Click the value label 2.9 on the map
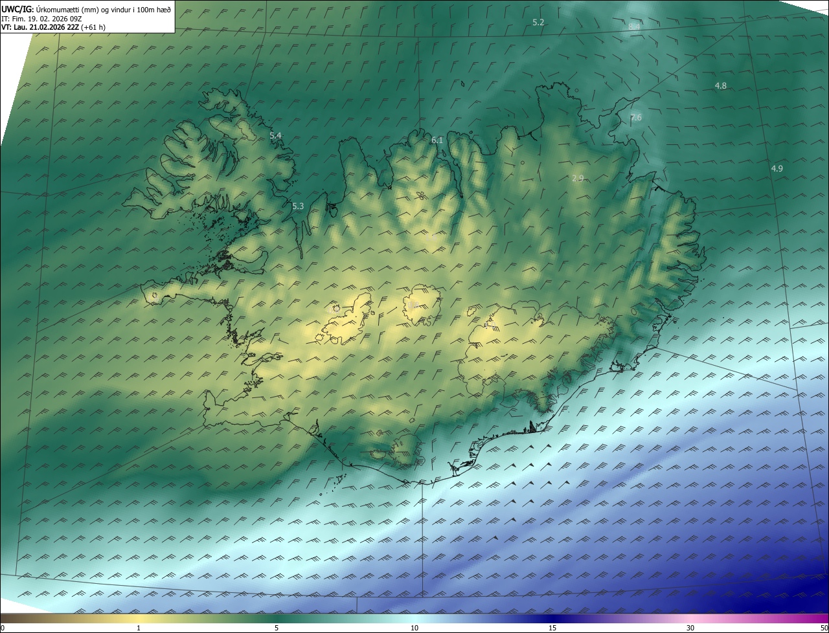This screenshot has height=633, width=829. (578, 178)
